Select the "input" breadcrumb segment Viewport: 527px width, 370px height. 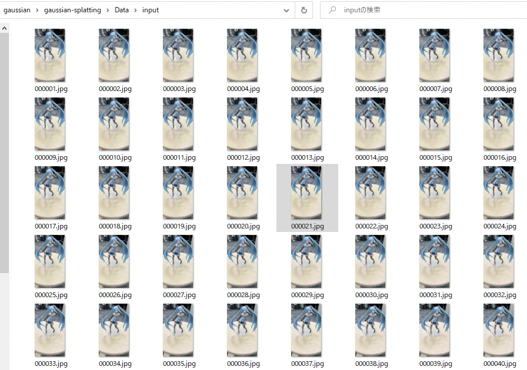(x=150, y=10)
